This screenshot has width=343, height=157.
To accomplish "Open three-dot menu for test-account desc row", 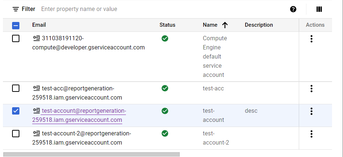I will pos(311,111).
